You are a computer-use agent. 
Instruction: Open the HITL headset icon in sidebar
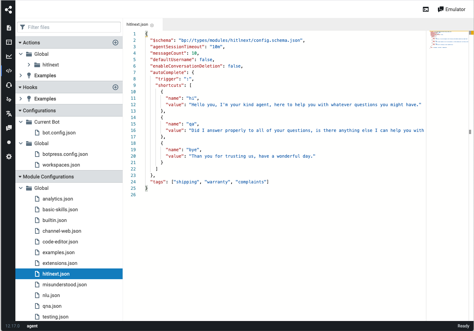click(x=9, y=85)
